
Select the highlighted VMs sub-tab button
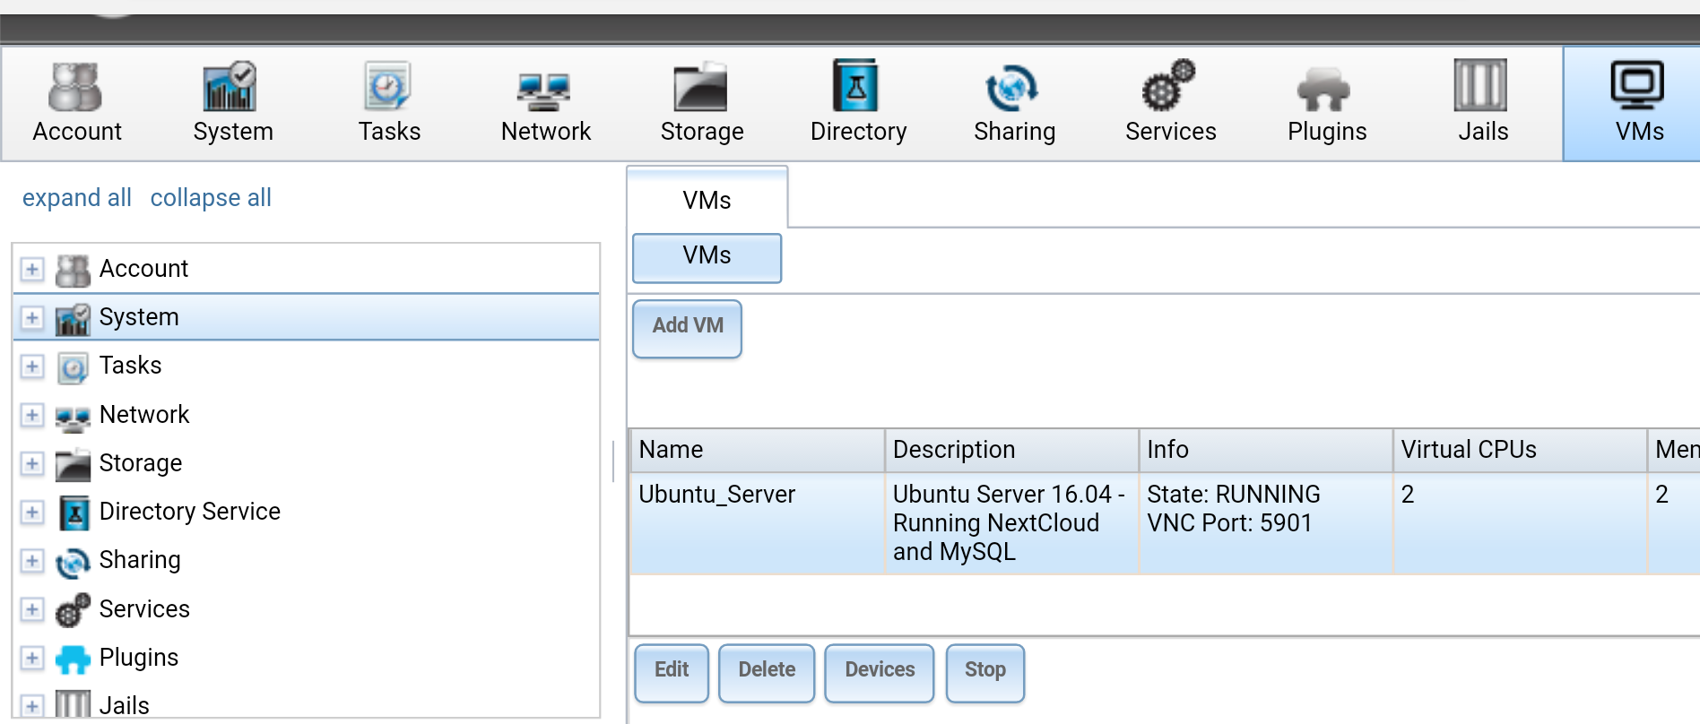click(707, 257)
